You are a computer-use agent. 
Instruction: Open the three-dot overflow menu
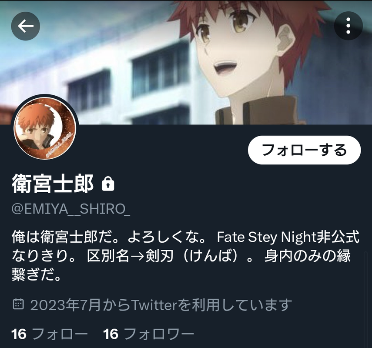[348, 26]
